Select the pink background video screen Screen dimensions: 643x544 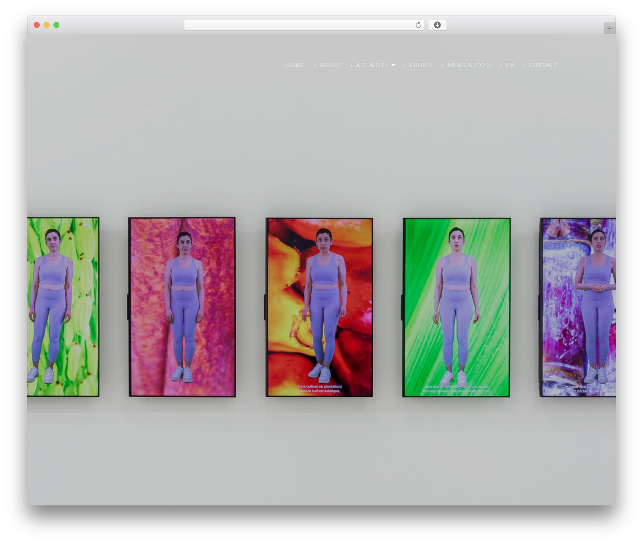click(182, 307)
